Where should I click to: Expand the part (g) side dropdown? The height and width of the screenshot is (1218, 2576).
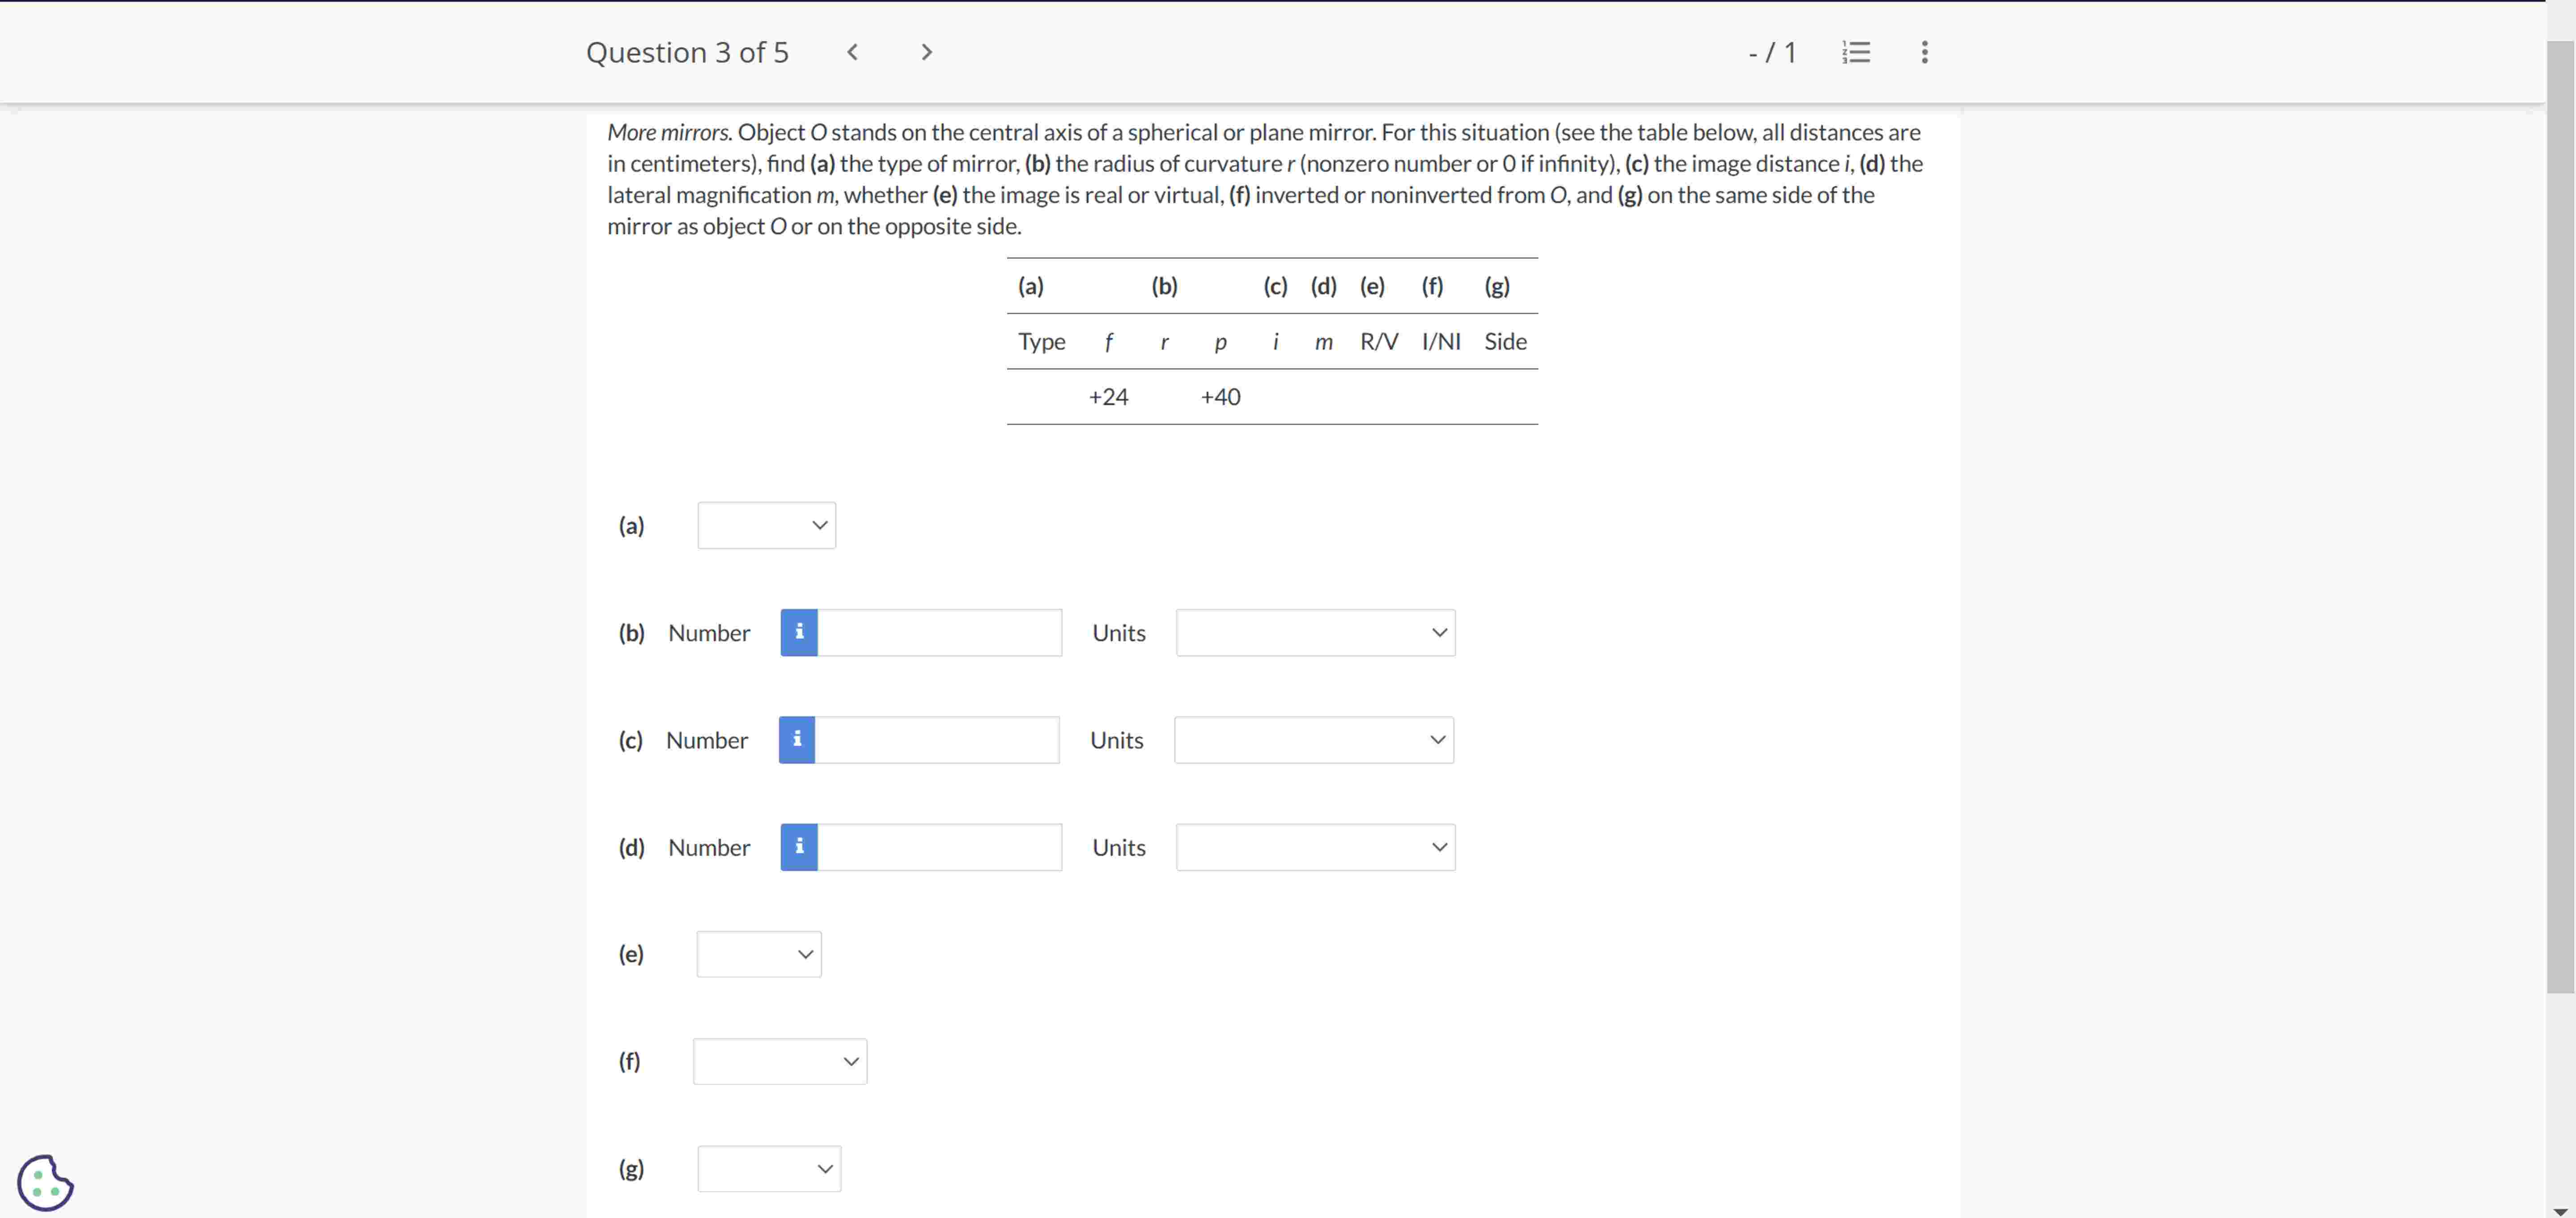(x=769, y=1168)
